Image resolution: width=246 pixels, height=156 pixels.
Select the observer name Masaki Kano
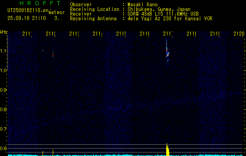pyautogui.click(x=142, y=5)
